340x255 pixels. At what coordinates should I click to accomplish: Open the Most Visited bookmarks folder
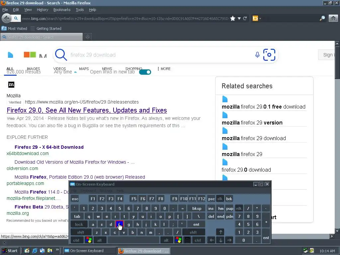[14, 29]
